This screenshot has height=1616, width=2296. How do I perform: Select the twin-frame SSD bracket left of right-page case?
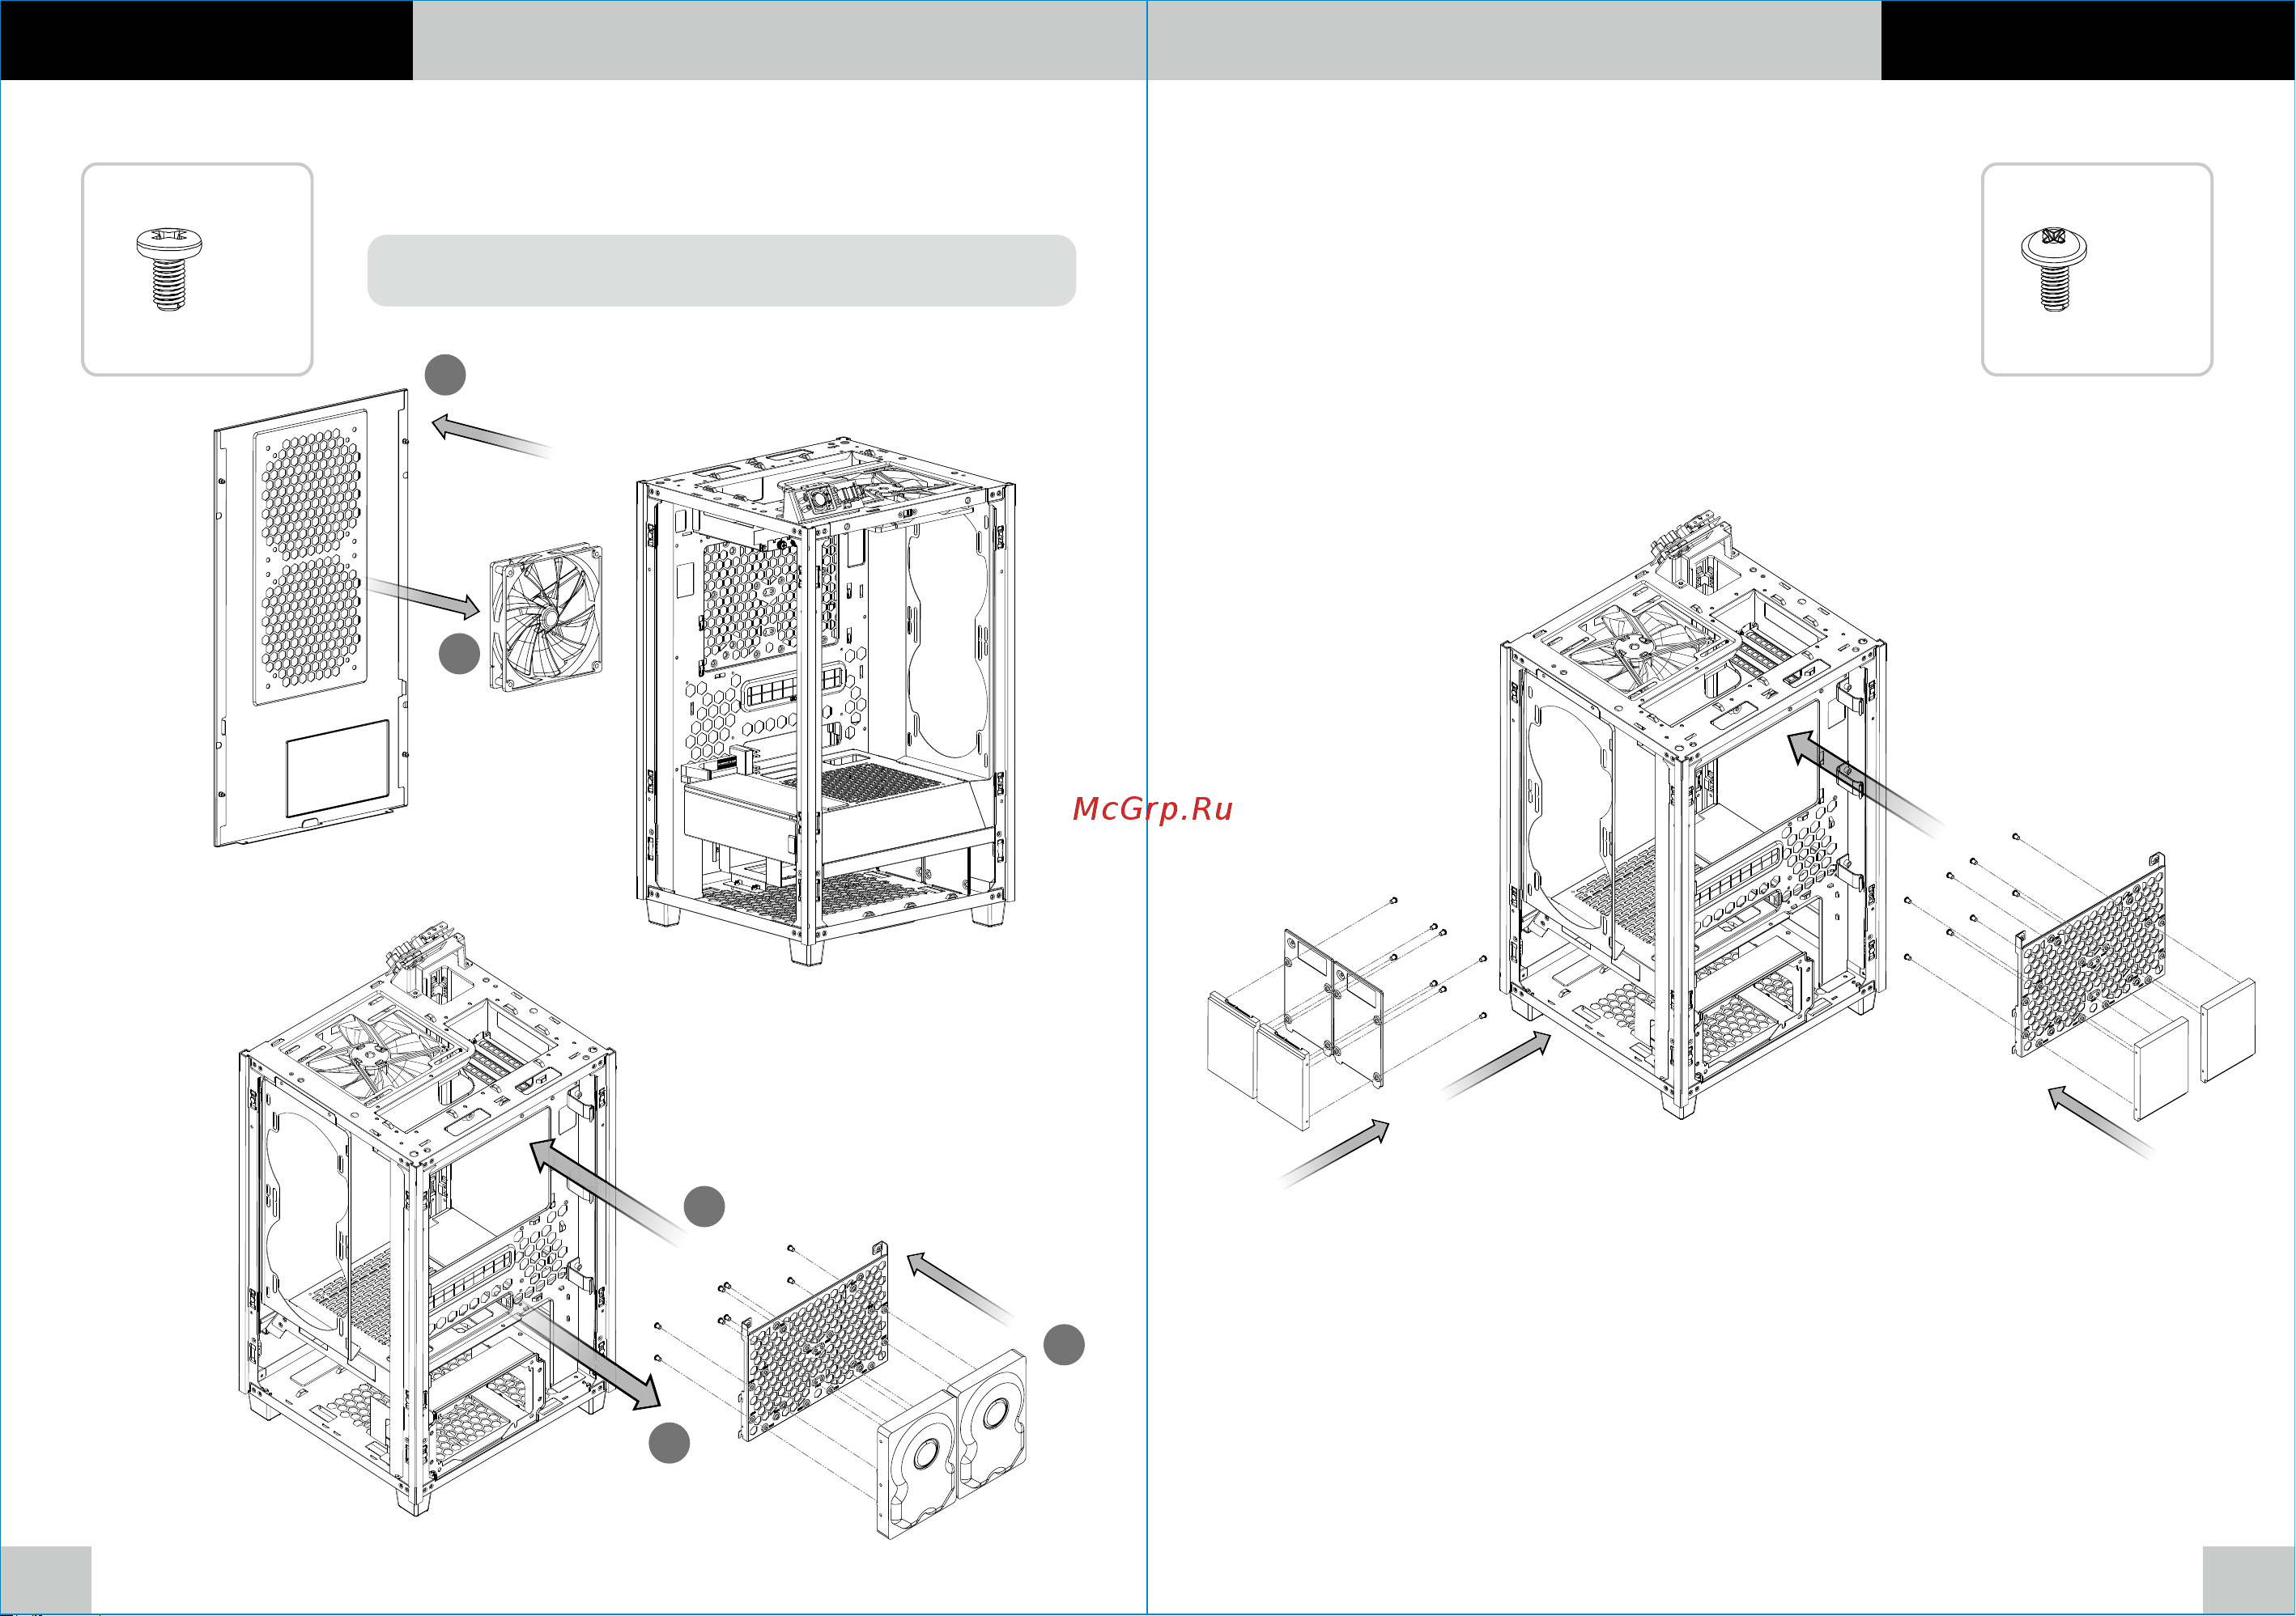[1333, 1007]
